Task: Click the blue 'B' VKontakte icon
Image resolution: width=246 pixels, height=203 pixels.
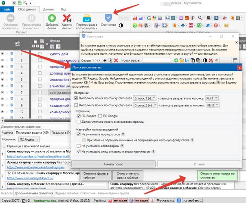Action: point(216,18)
